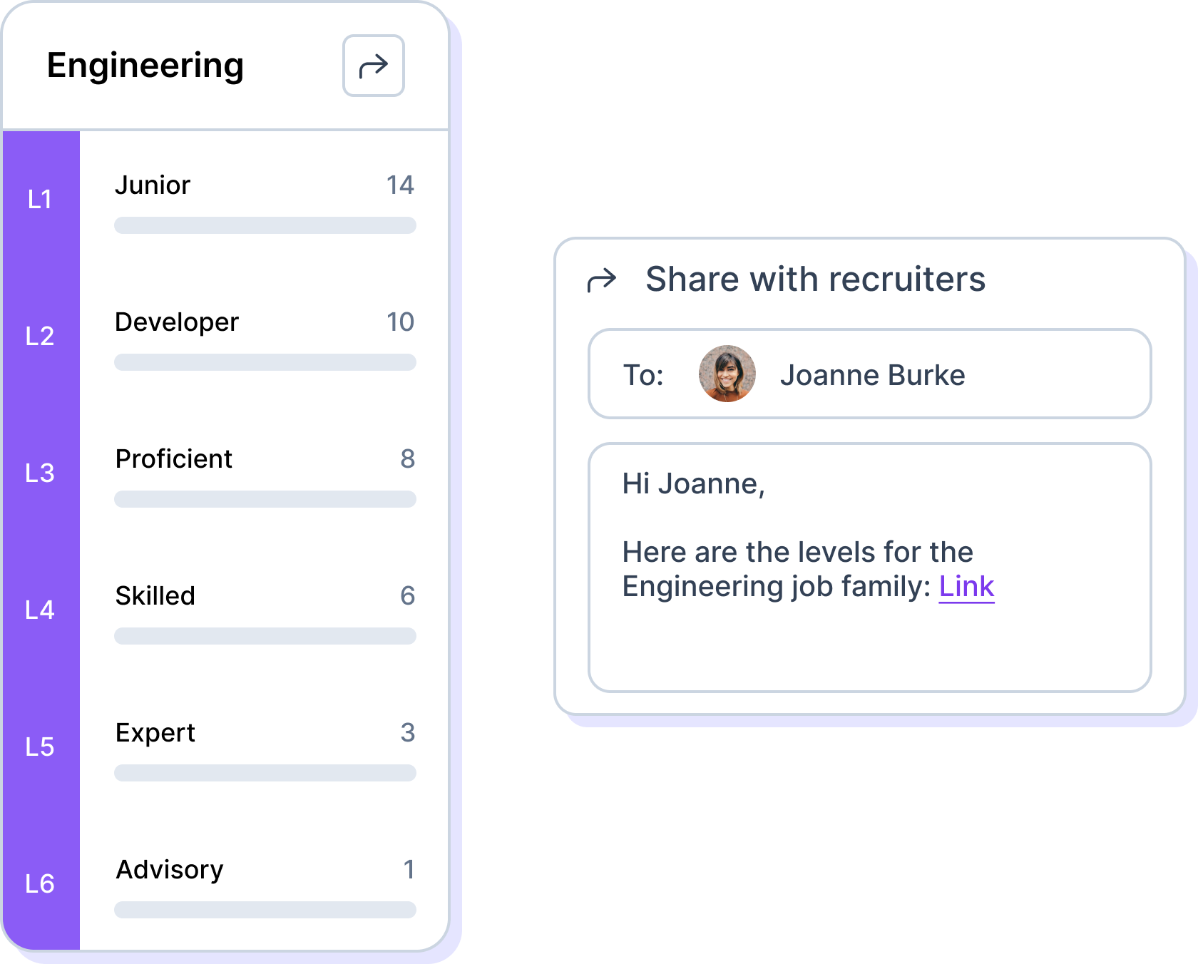Switch to the L3 level
This screenshot has height=964, width=1198.
[40, 473]
